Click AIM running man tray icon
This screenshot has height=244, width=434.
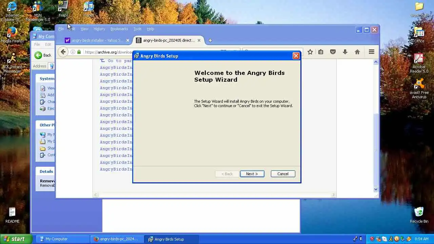click(x=391, y=239)
